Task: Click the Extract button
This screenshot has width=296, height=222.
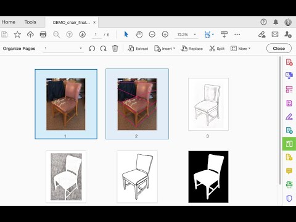Action: pos(138,49)
